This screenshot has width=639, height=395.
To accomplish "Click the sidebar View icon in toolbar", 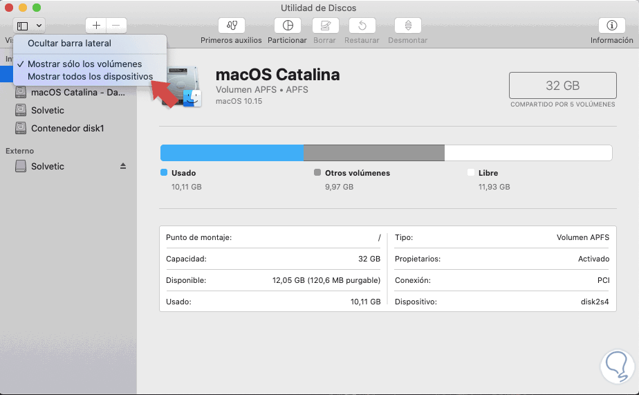I will click(x=22, y=26).
